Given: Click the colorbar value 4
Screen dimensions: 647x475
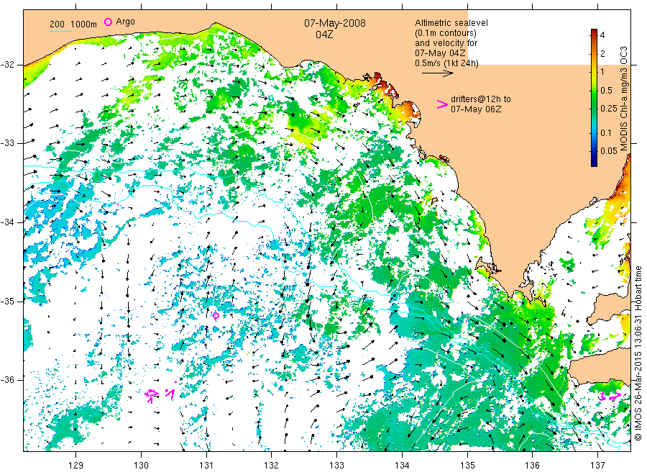Looking at the screenshot, I should click(x=602, y=35).
